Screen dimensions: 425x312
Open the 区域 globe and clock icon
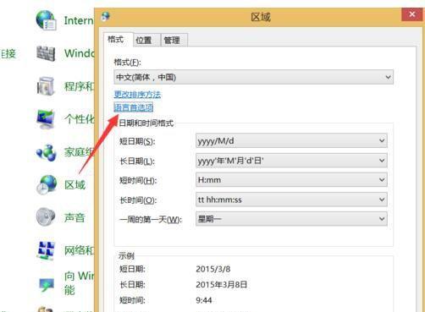47,185
